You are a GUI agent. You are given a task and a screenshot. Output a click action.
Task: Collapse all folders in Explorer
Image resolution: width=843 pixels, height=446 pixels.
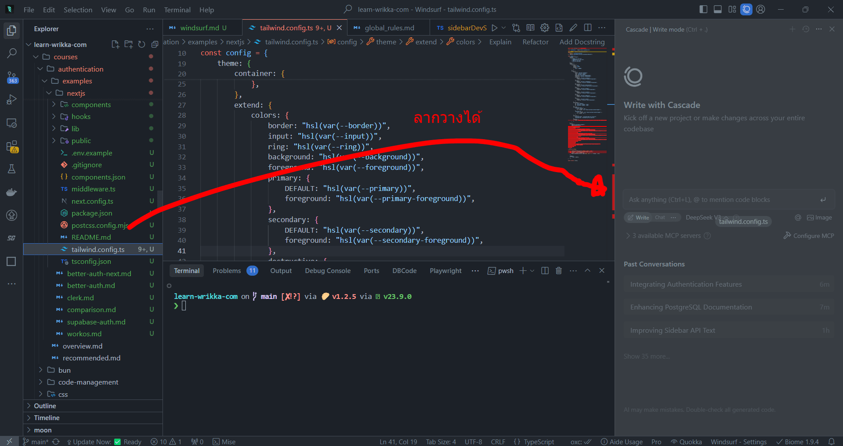(155, 44)
